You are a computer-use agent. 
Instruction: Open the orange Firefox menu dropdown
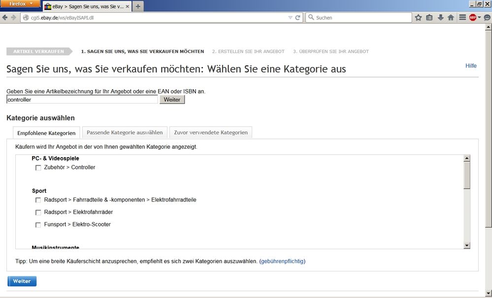(x=20, y=4)
